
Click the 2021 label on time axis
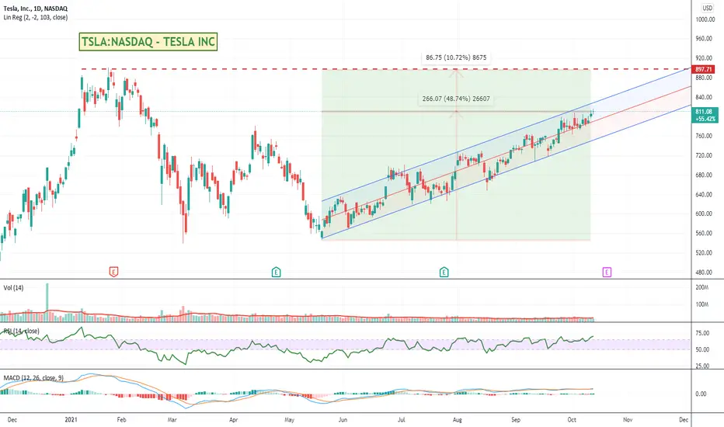(71, 419)
